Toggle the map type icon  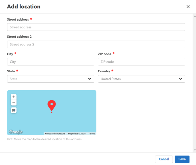pos(14,110)
